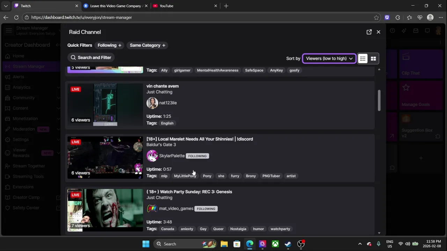The image size is (447, 251).
Task: Select mat_video_games' avatar
Action: pyautogui.click(x=152, y=208)
